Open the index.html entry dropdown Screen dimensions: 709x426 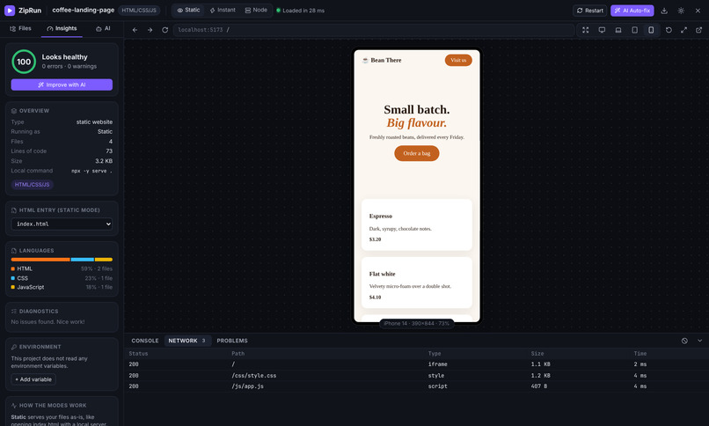coord(62,224)
